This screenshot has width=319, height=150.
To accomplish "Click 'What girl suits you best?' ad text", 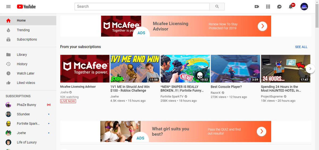I will (x=170, y=131).
